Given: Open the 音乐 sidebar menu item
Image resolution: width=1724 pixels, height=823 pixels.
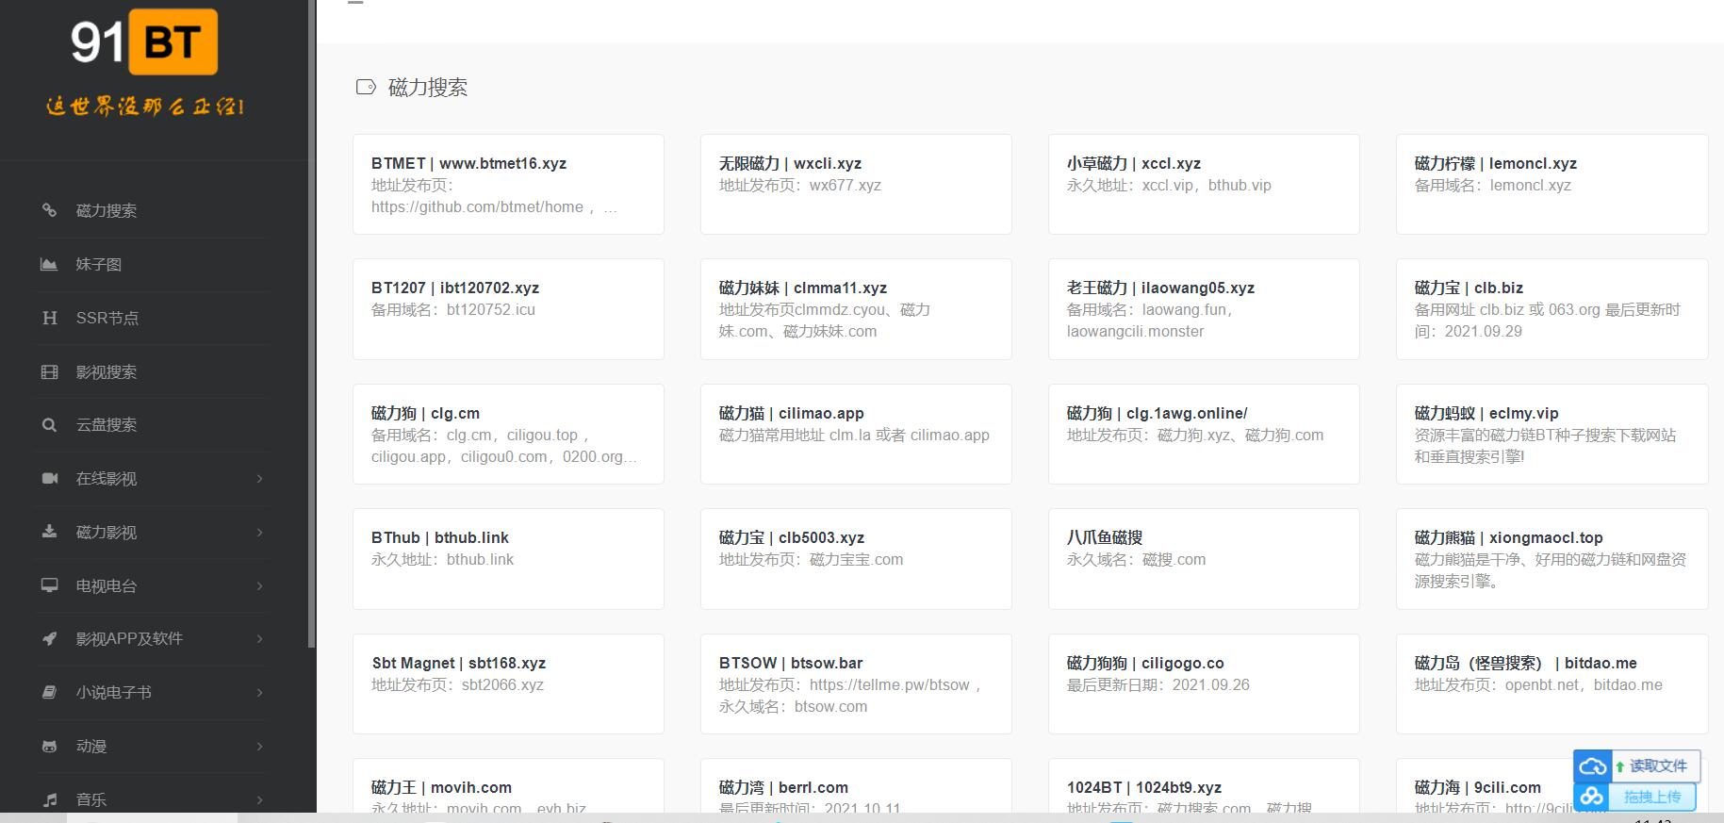Looking at the screenshot, I should [x=91, y=799].
